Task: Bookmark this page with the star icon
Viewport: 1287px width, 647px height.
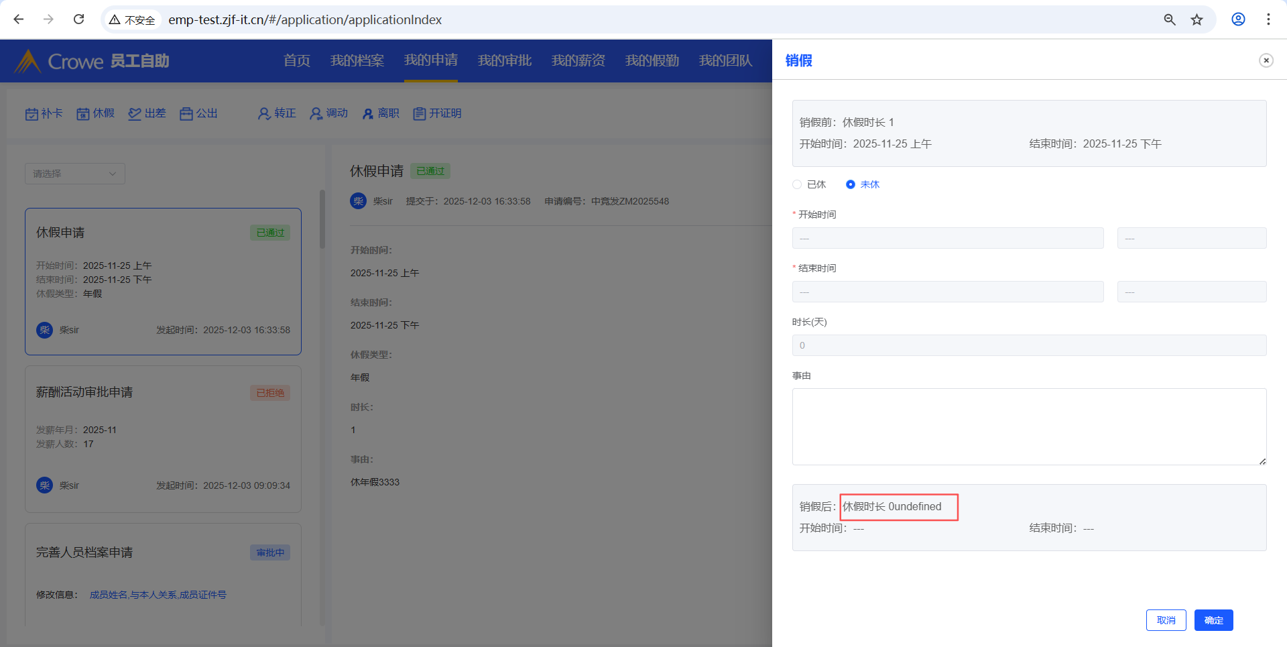Action: point(1197,19)
